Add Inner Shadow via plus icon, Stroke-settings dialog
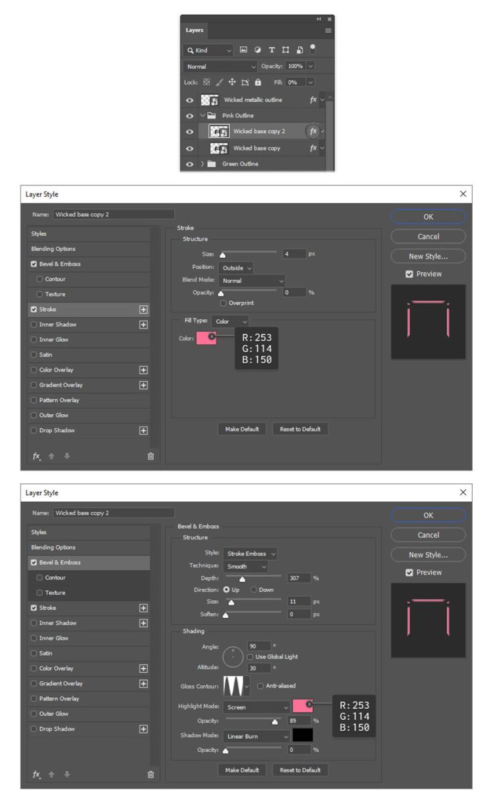 143,325
